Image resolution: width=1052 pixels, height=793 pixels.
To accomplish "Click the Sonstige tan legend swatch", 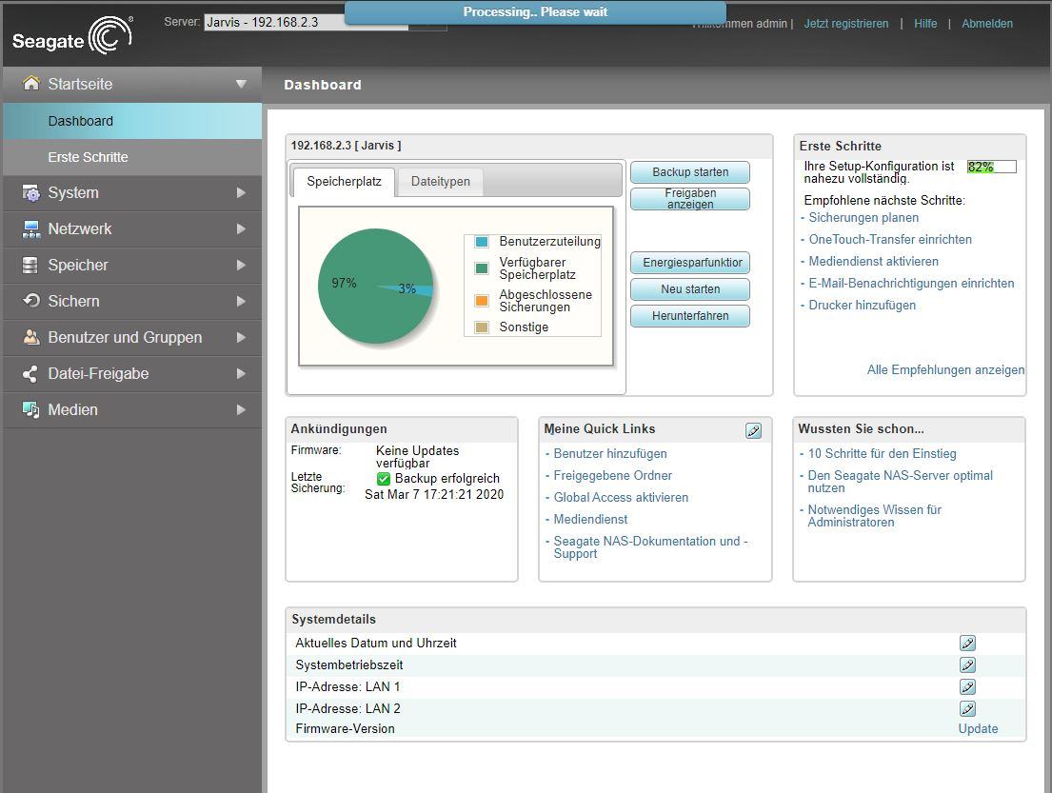I will click(482, 327).
